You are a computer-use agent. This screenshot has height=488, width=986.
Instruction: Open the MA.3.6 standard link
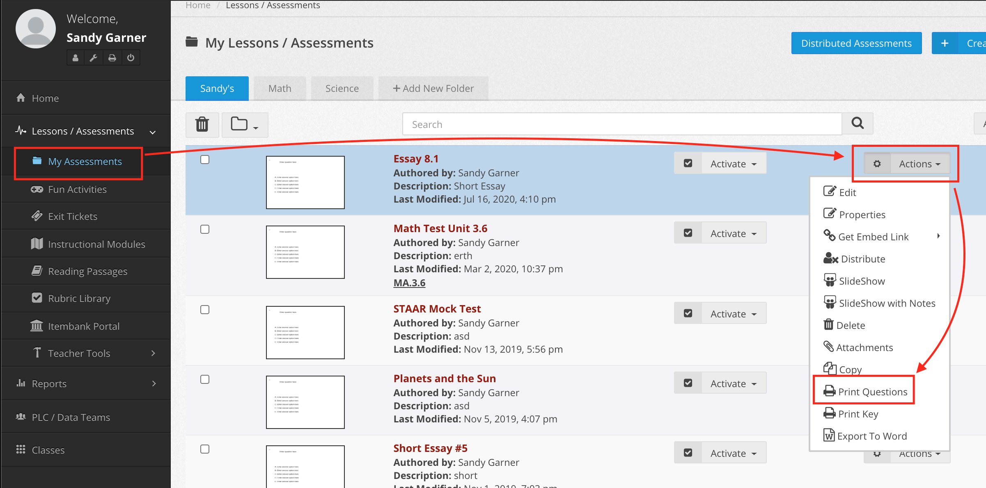(409, 282)
